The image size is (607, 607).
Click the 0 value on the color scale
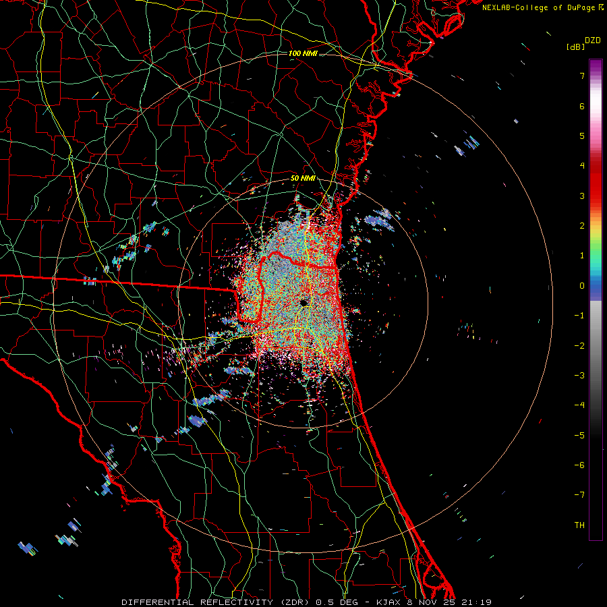582,286
